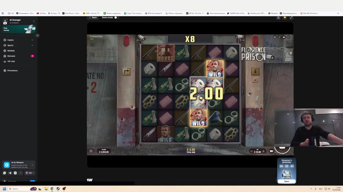Open Sports in sidebar
The image size is (343, 192).
(10, 45)
